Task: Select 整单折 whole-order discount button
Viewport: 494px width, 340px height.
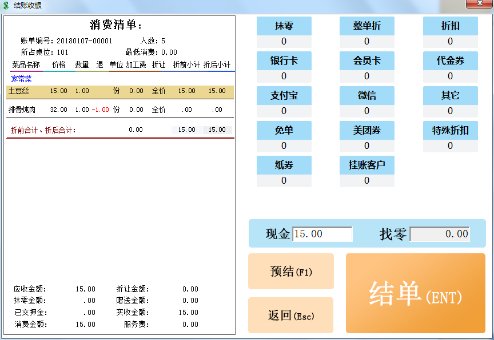Action: coord(366,26)
